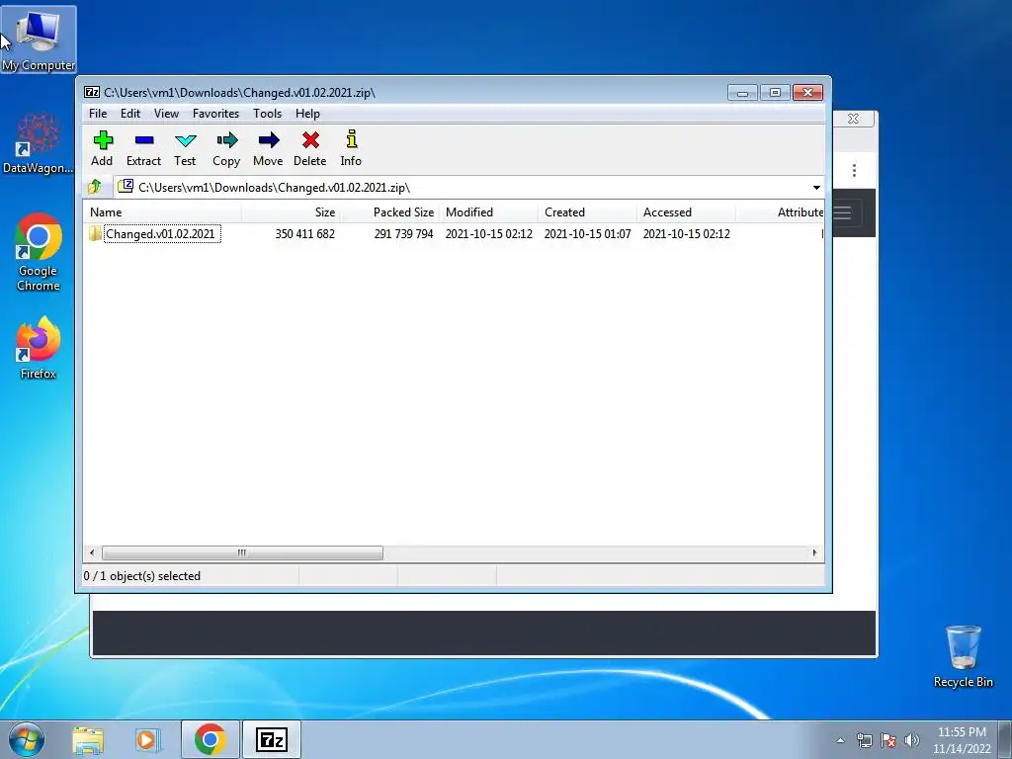Maximize the 7-Zip window
The height and width of the screenshot is (759, 1012).
[x=775, y=93]
